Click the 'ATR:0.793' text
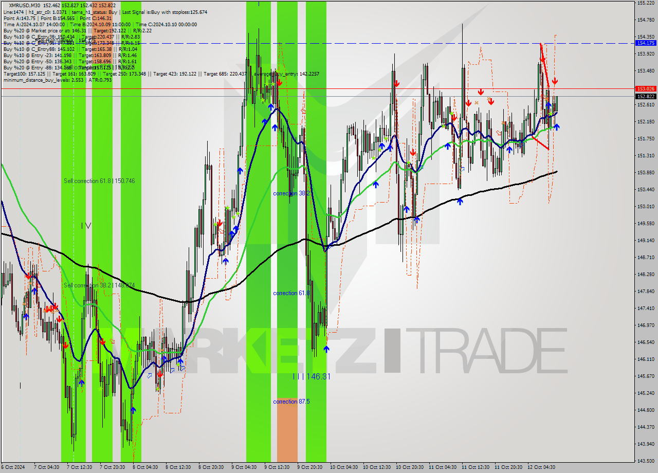 (100, 80)
